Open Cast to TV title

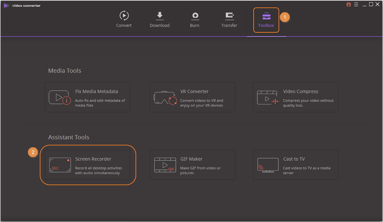click(294, 159)
